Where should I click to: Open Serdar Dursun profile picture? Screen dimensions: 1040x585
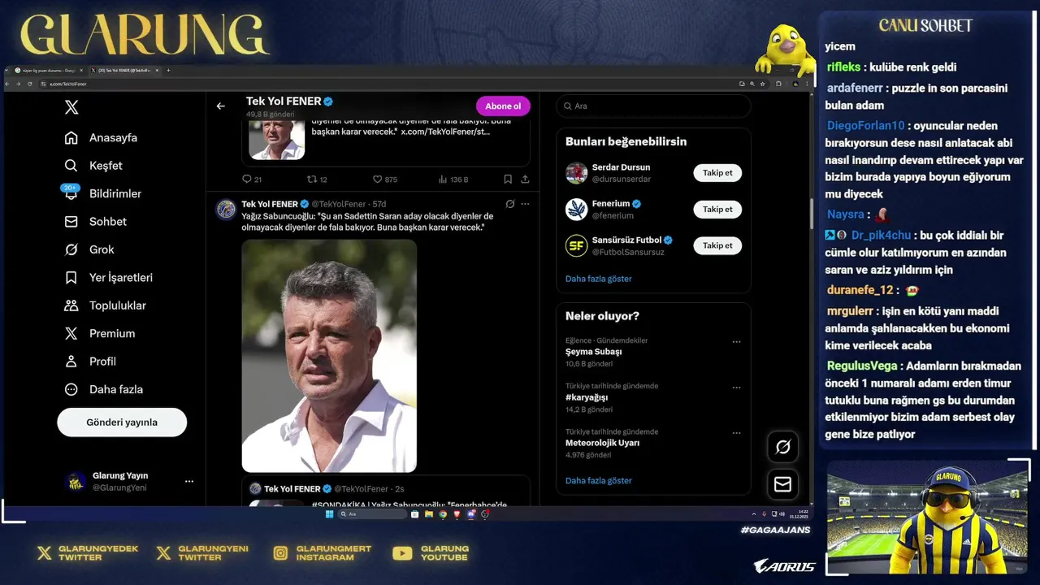pyautogui.click(x=577, y=173)
